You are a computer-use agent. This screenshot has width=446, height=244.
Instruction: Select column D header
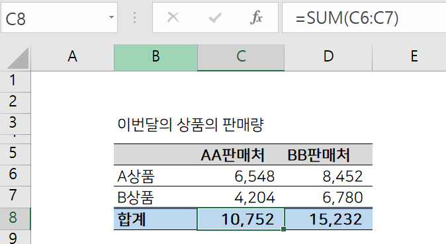(328, 57)
